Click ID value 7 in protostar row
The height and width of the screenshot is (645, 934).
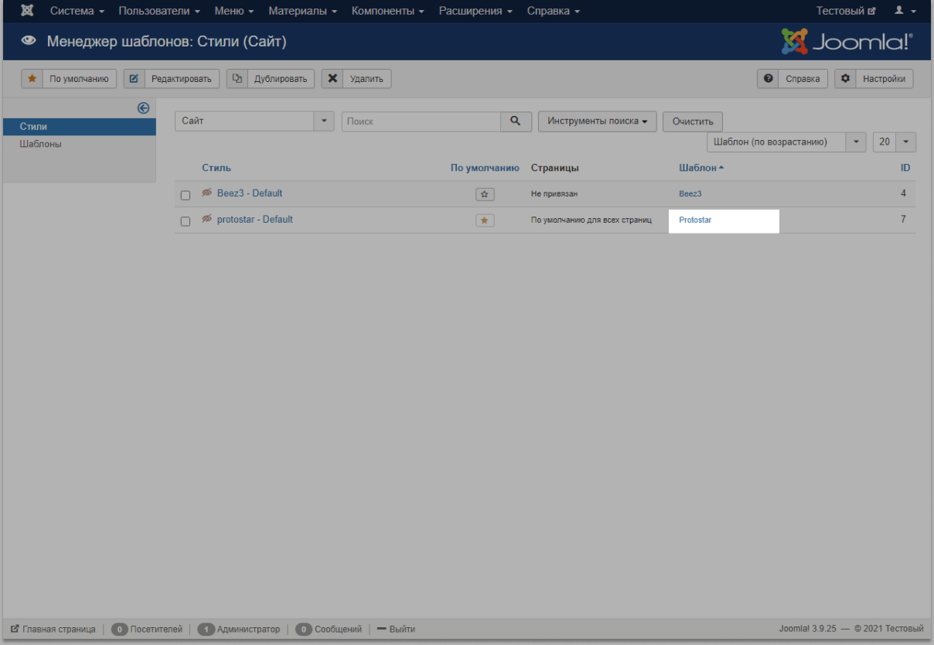pos(903,220)
